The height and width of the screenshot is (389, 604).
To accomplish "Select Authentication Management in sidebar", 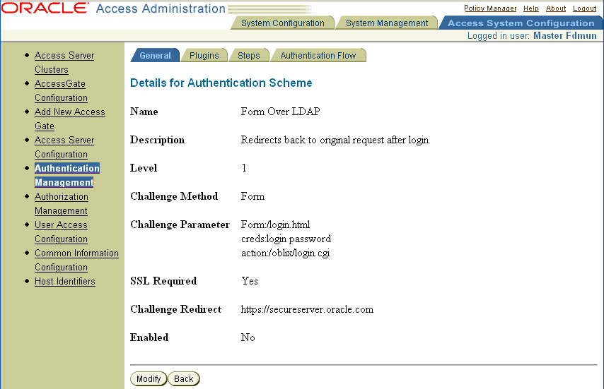I will click(x=67, y=175).
